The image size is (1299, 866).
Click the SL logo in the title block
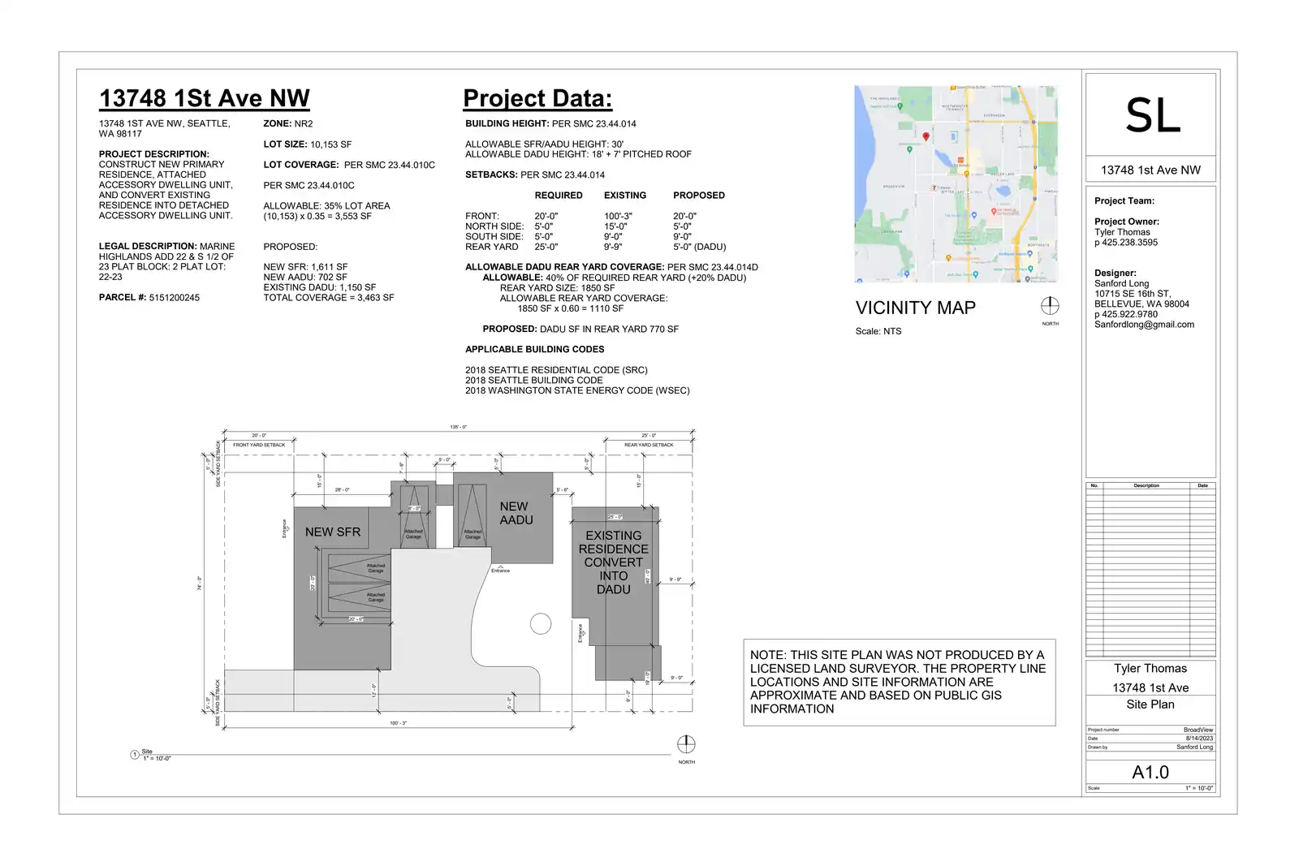pyautogui.click(x=1152, y=115)
